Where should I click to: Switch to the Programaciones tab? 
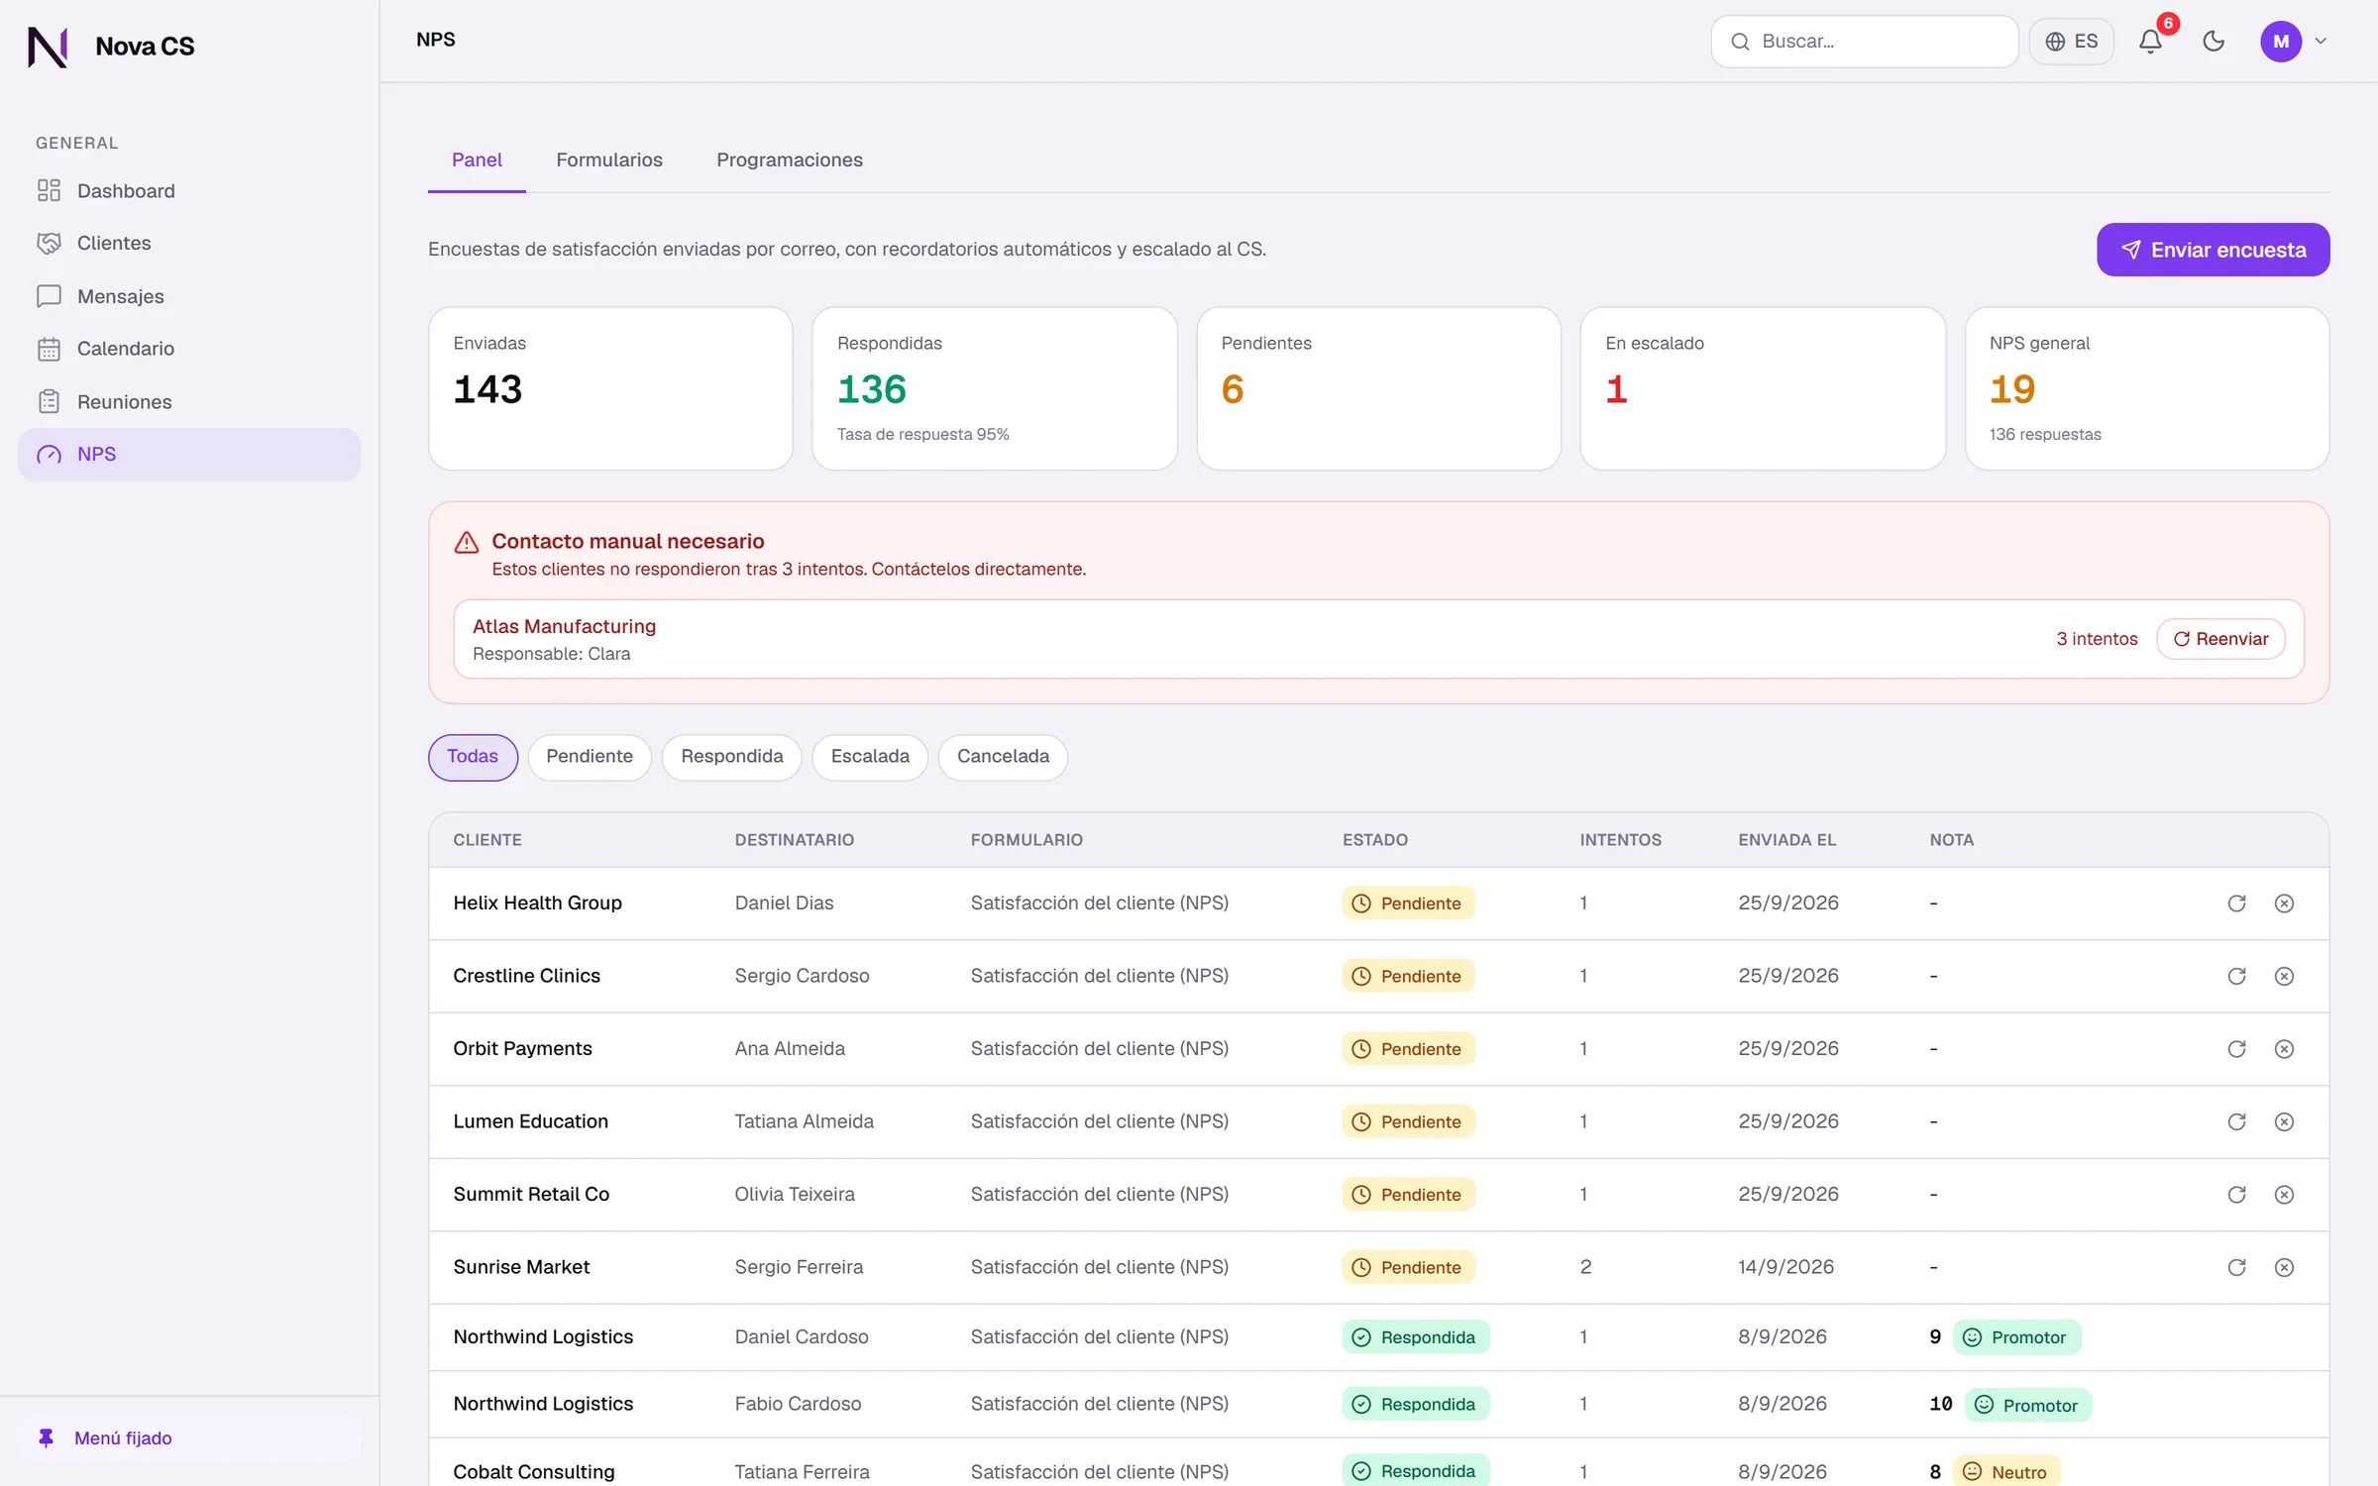(790, 159)
